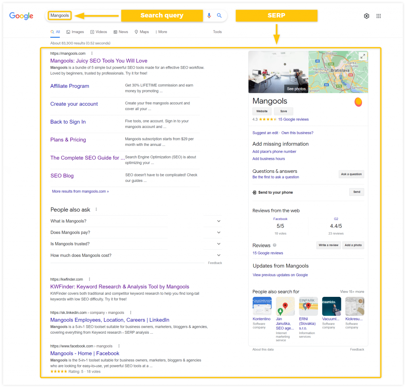Click the Google logo
The width and height of the screenshot is (406, 388).
(x=21, y=16)
